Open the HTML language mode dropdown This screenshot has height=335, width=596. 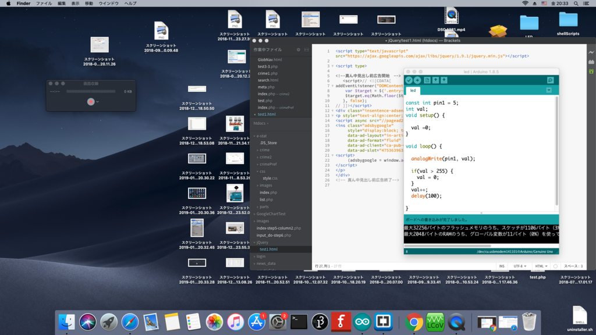point(541,266)
